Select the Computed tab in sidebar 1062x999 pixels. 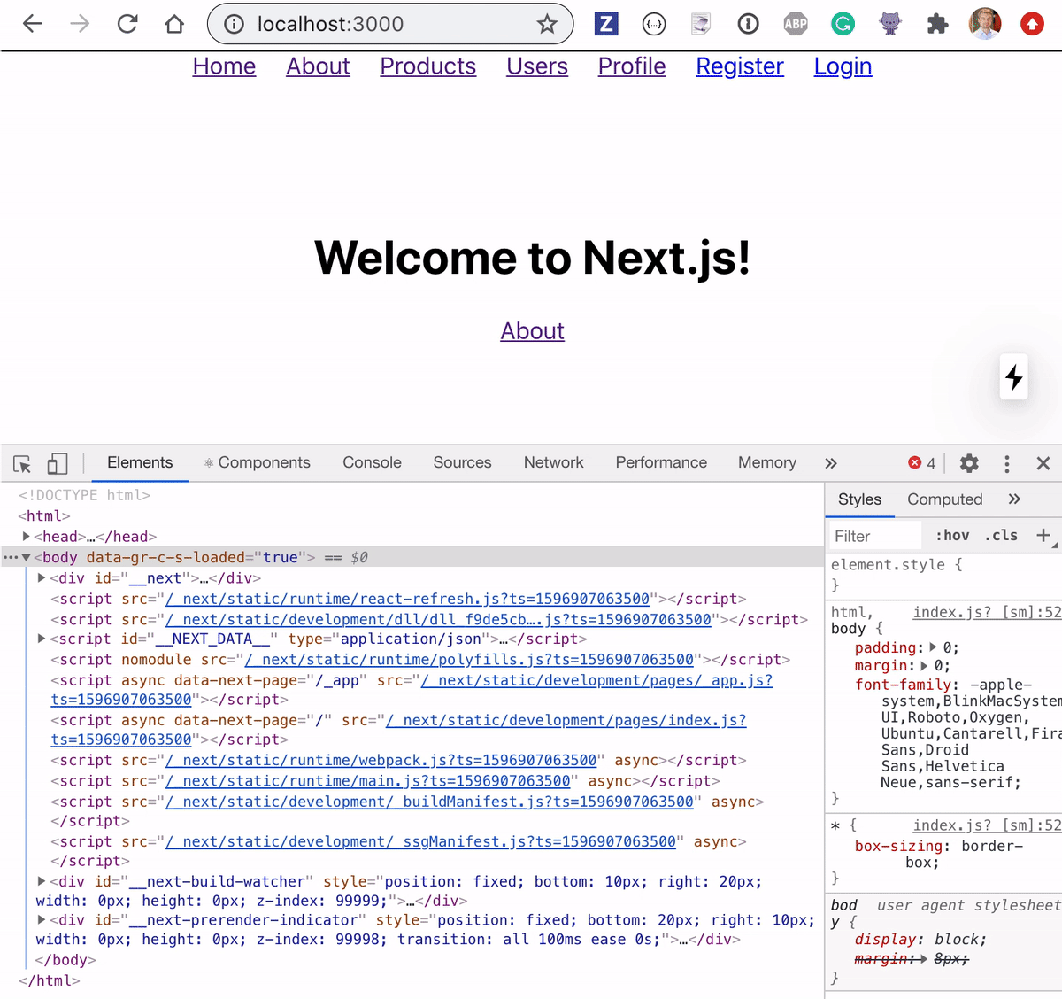click(x=944, y=499)
